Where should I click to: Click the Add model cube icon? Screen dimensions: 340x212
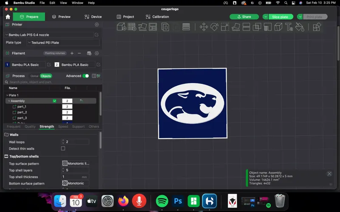[122, 27]
